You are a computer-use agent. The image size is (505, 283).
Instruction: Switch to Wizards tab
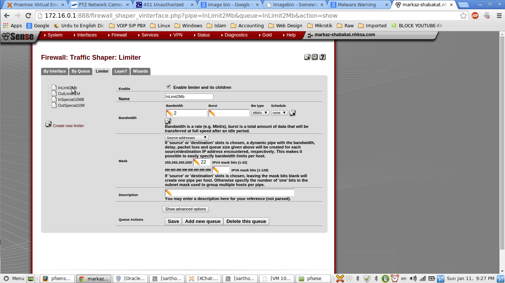coord(140,71)
